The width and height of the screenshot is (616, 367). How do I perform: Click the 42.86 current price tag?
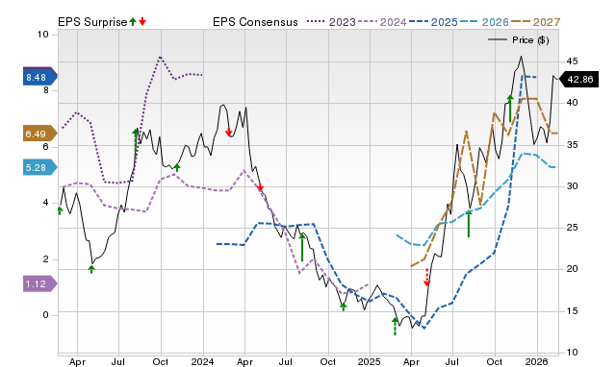[x=578, y=79]
